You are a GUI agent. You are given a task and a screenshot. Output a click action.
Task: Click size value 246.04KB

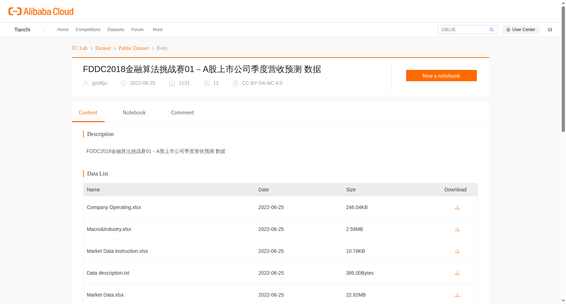point(357,207)
